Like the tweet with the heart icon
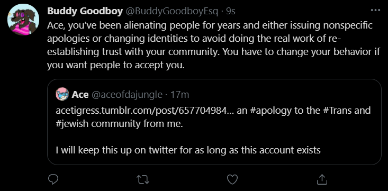This screenshot has width=388, height=191. 232,179
